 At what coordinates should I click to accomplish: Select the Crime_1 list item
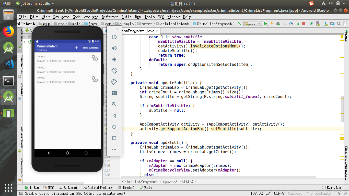(x=67, y=58)
